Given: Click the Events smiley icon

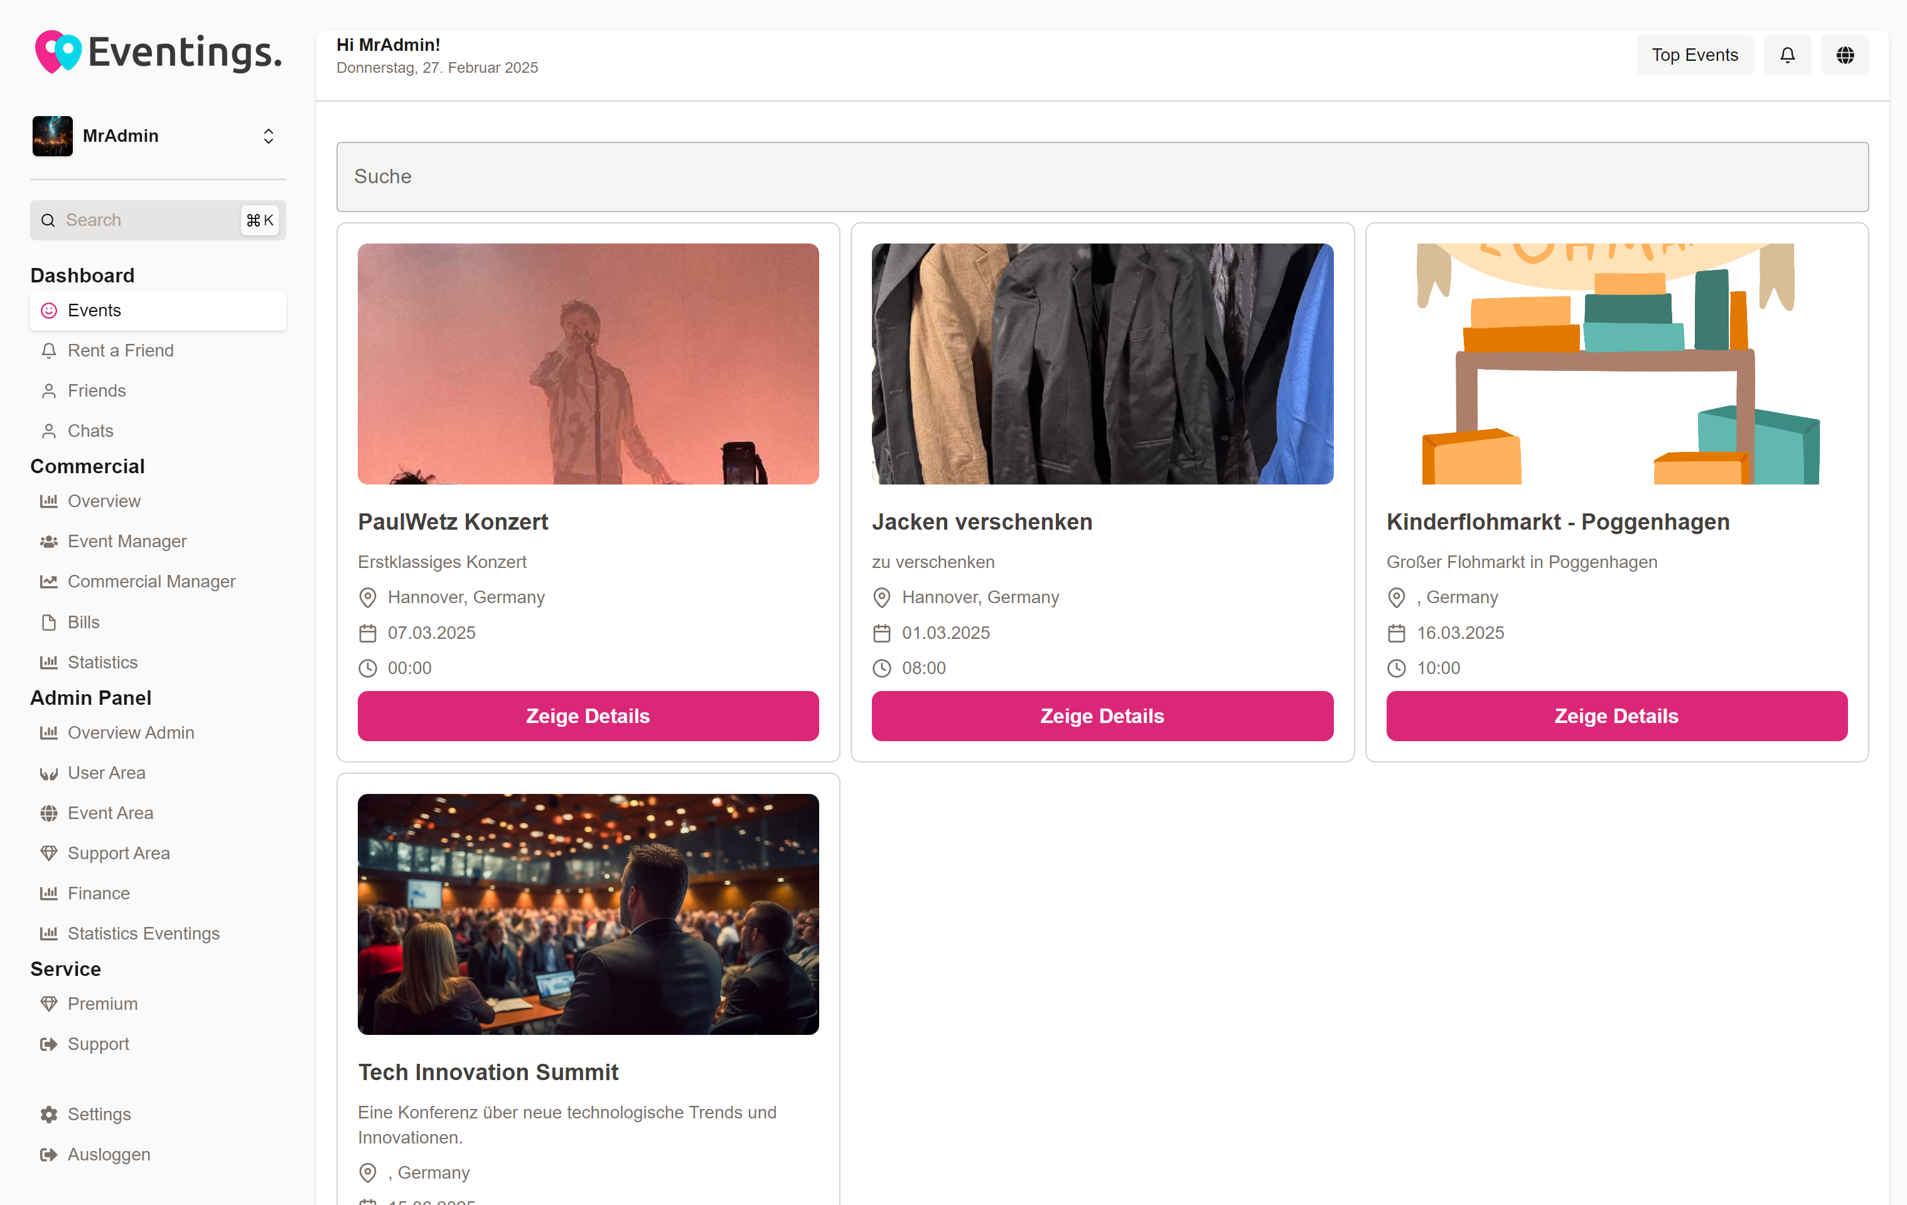Looking at the screenshot, I should (49, 311).
